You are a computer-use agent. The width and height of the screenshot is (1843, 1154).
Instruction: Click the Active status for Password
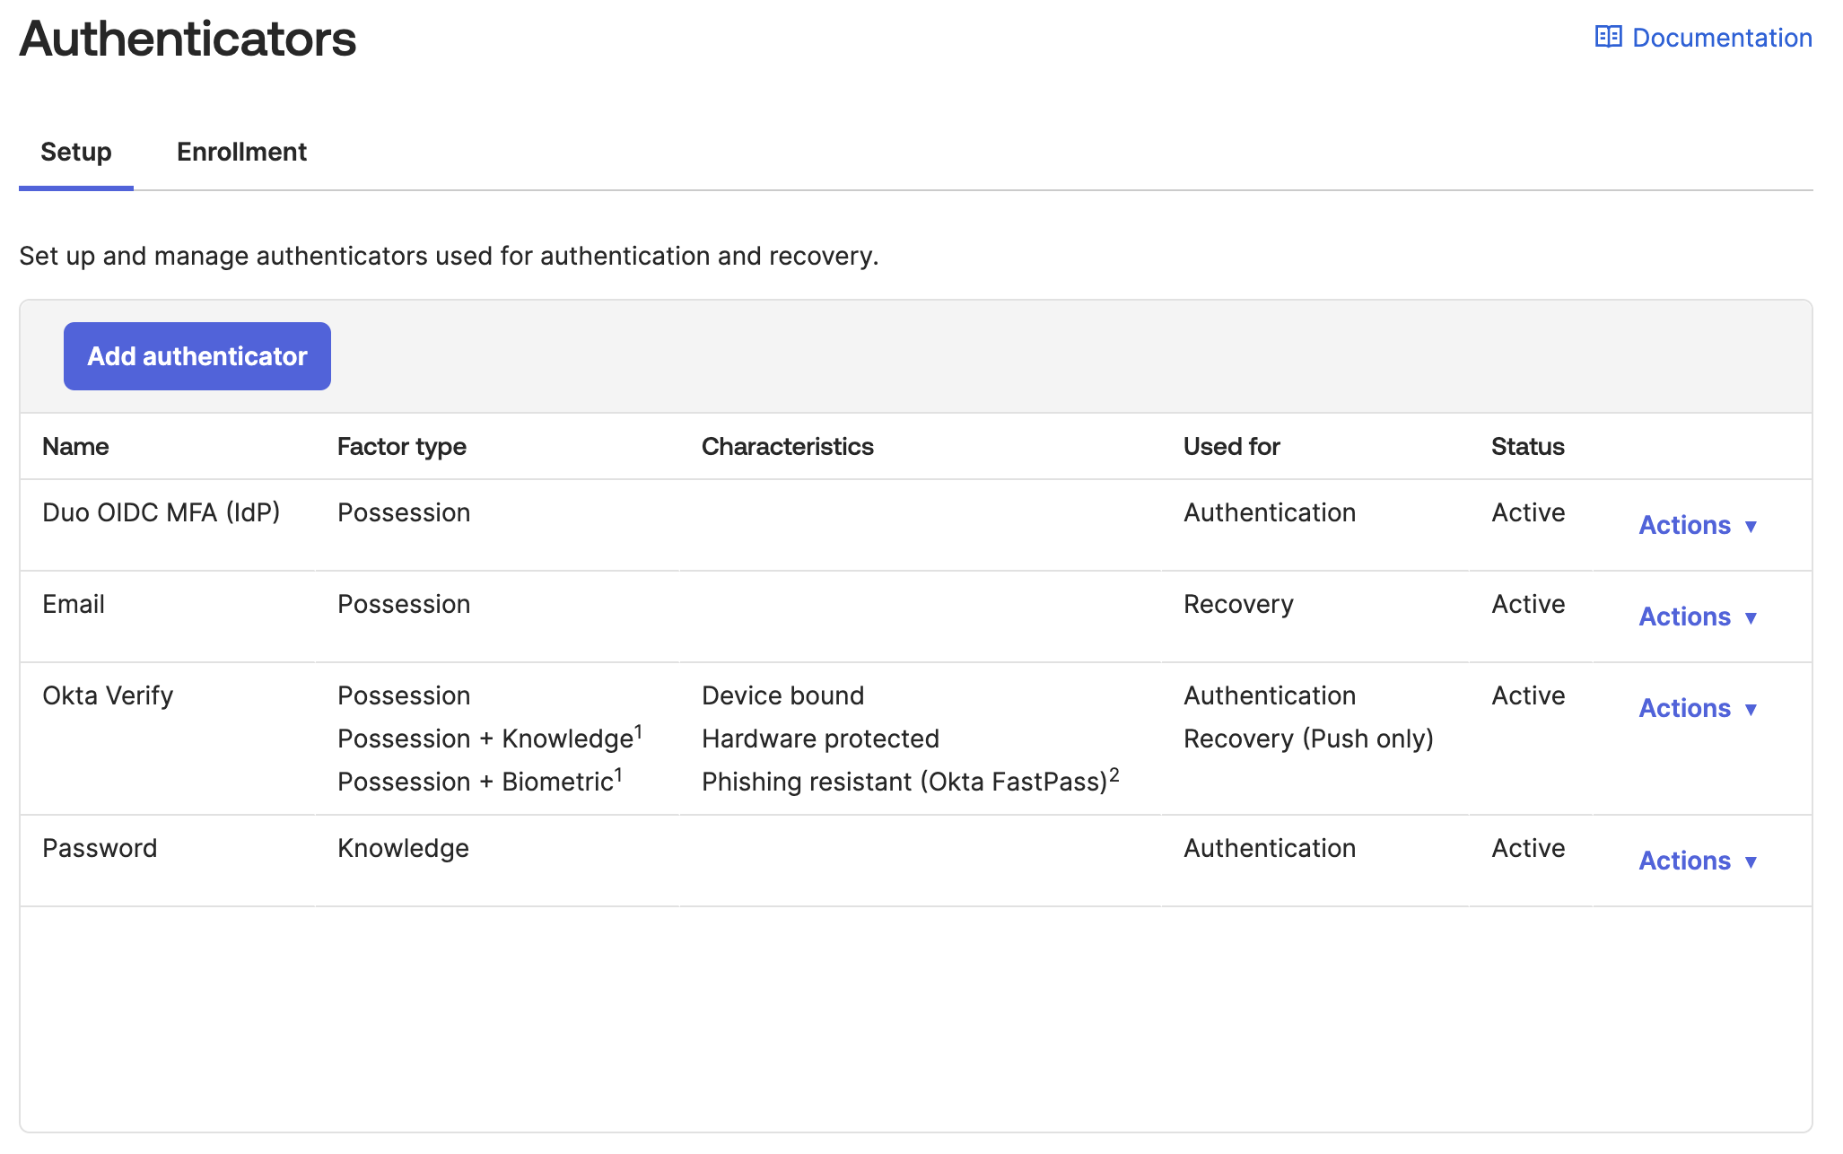click(1527, 848)
